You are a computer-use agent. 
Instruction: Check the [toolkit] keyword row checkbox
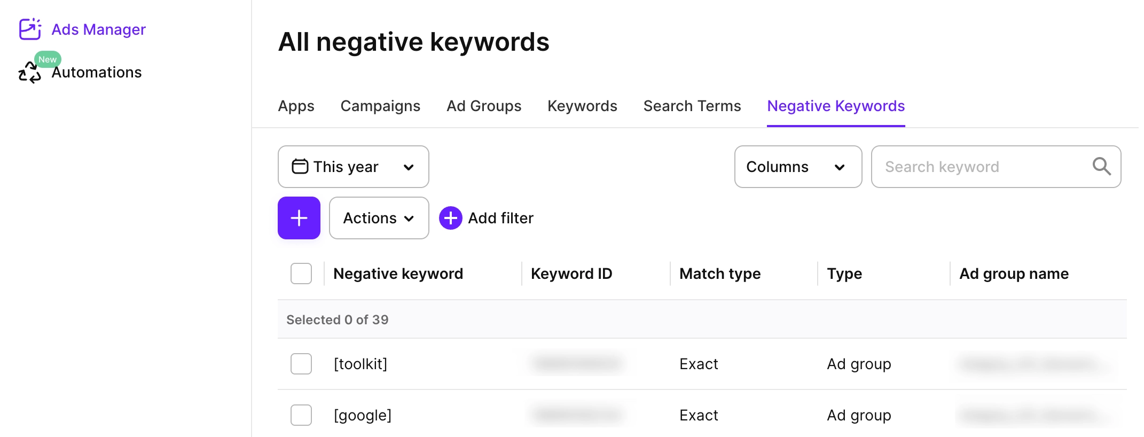301,364
